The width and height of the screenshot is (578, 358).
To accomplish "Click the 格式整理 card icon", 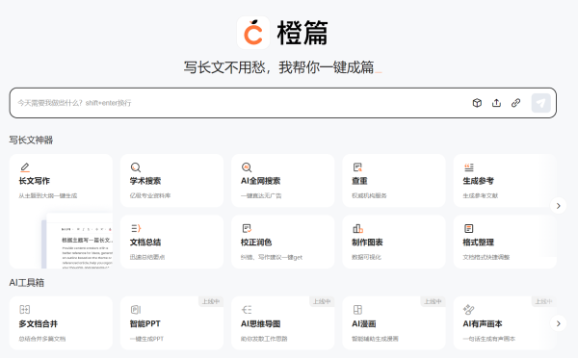I will [x=468, y=228].
